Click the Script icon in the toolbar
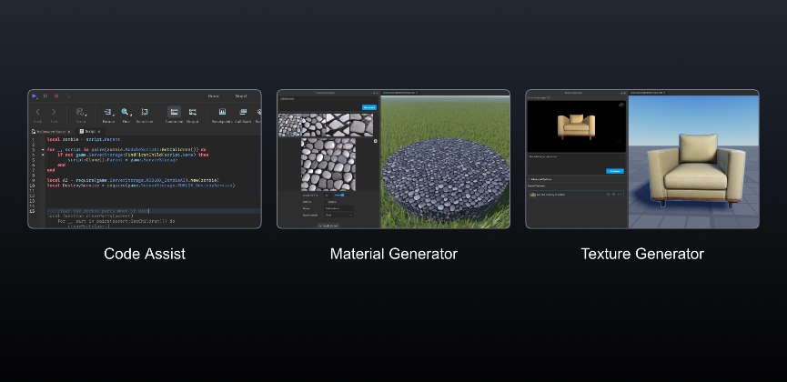Image resolution: width=787 pixels, height=382 pixels. click(x=80, y=112)
